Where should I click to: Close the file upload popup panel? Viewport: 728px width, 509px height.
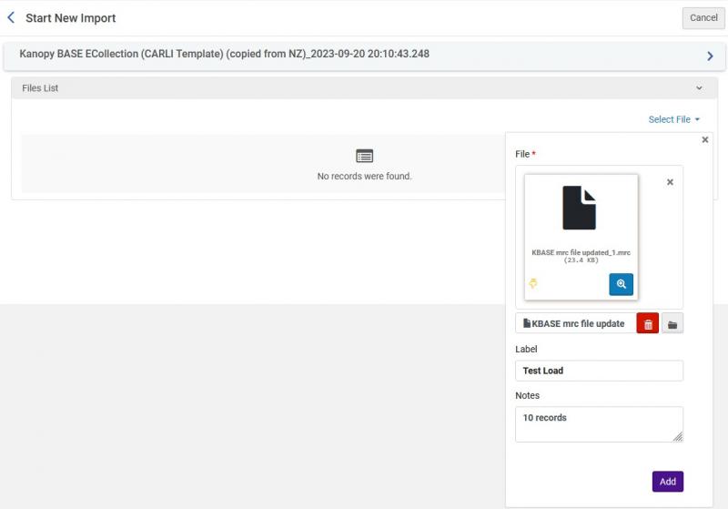coord(705,140)
